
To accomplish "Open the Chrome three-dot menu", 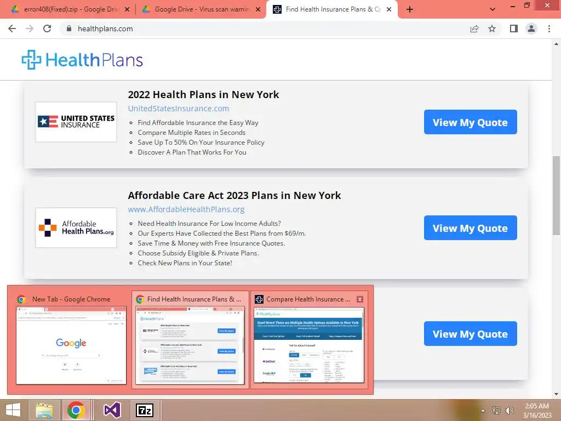I will 549,29.
